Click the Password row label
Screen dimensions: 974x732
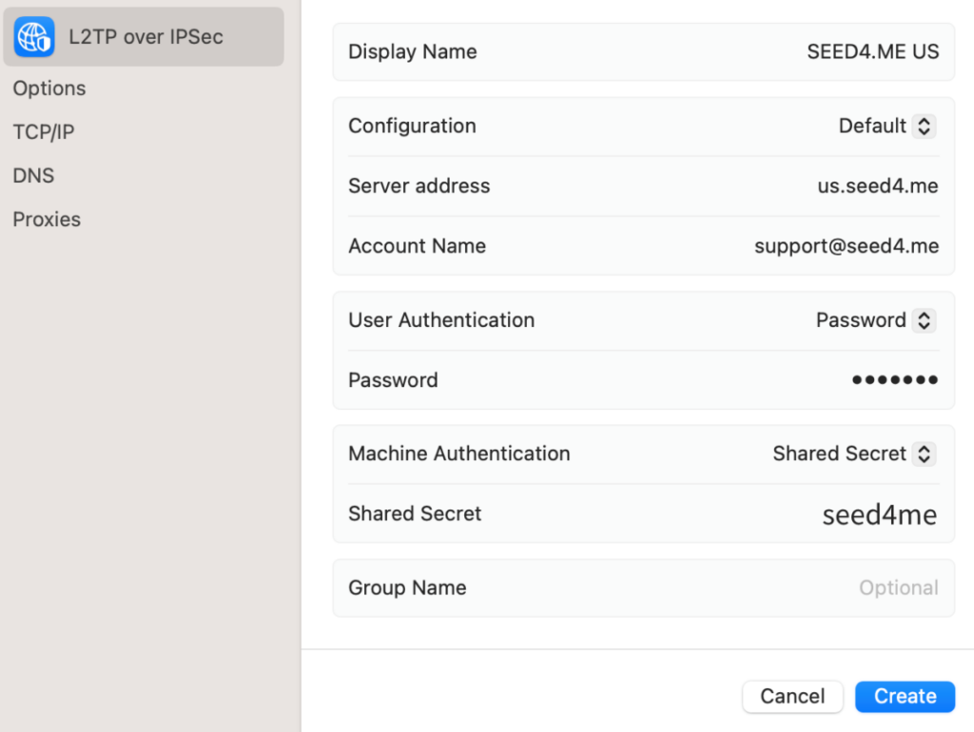point(393,380)
